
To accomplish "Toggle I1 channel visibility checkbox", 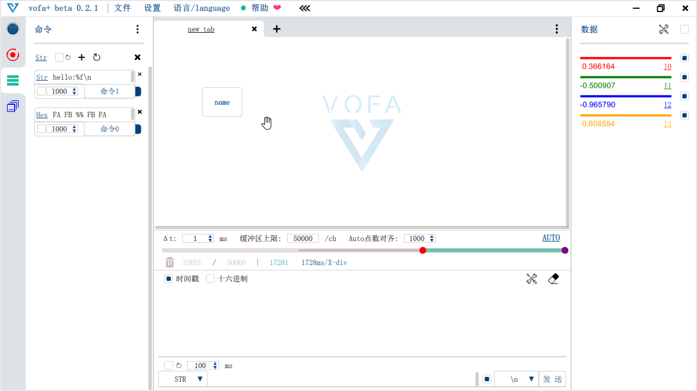I will (x=684, y=77).
